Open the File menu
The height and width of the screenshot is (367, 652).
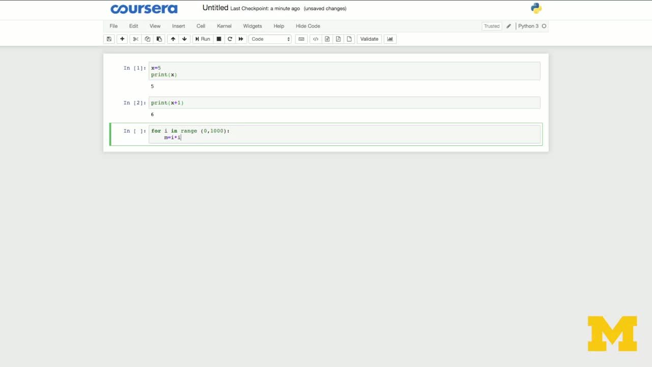tap(114, 26)
